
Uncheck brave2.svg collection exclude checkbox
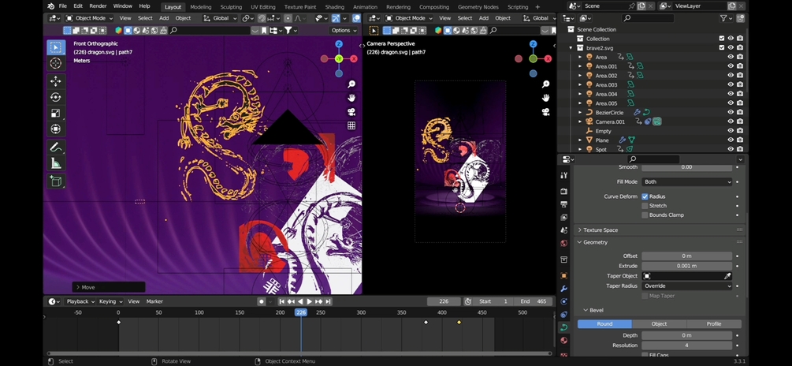pyautogui.click(x=722, y=47)
